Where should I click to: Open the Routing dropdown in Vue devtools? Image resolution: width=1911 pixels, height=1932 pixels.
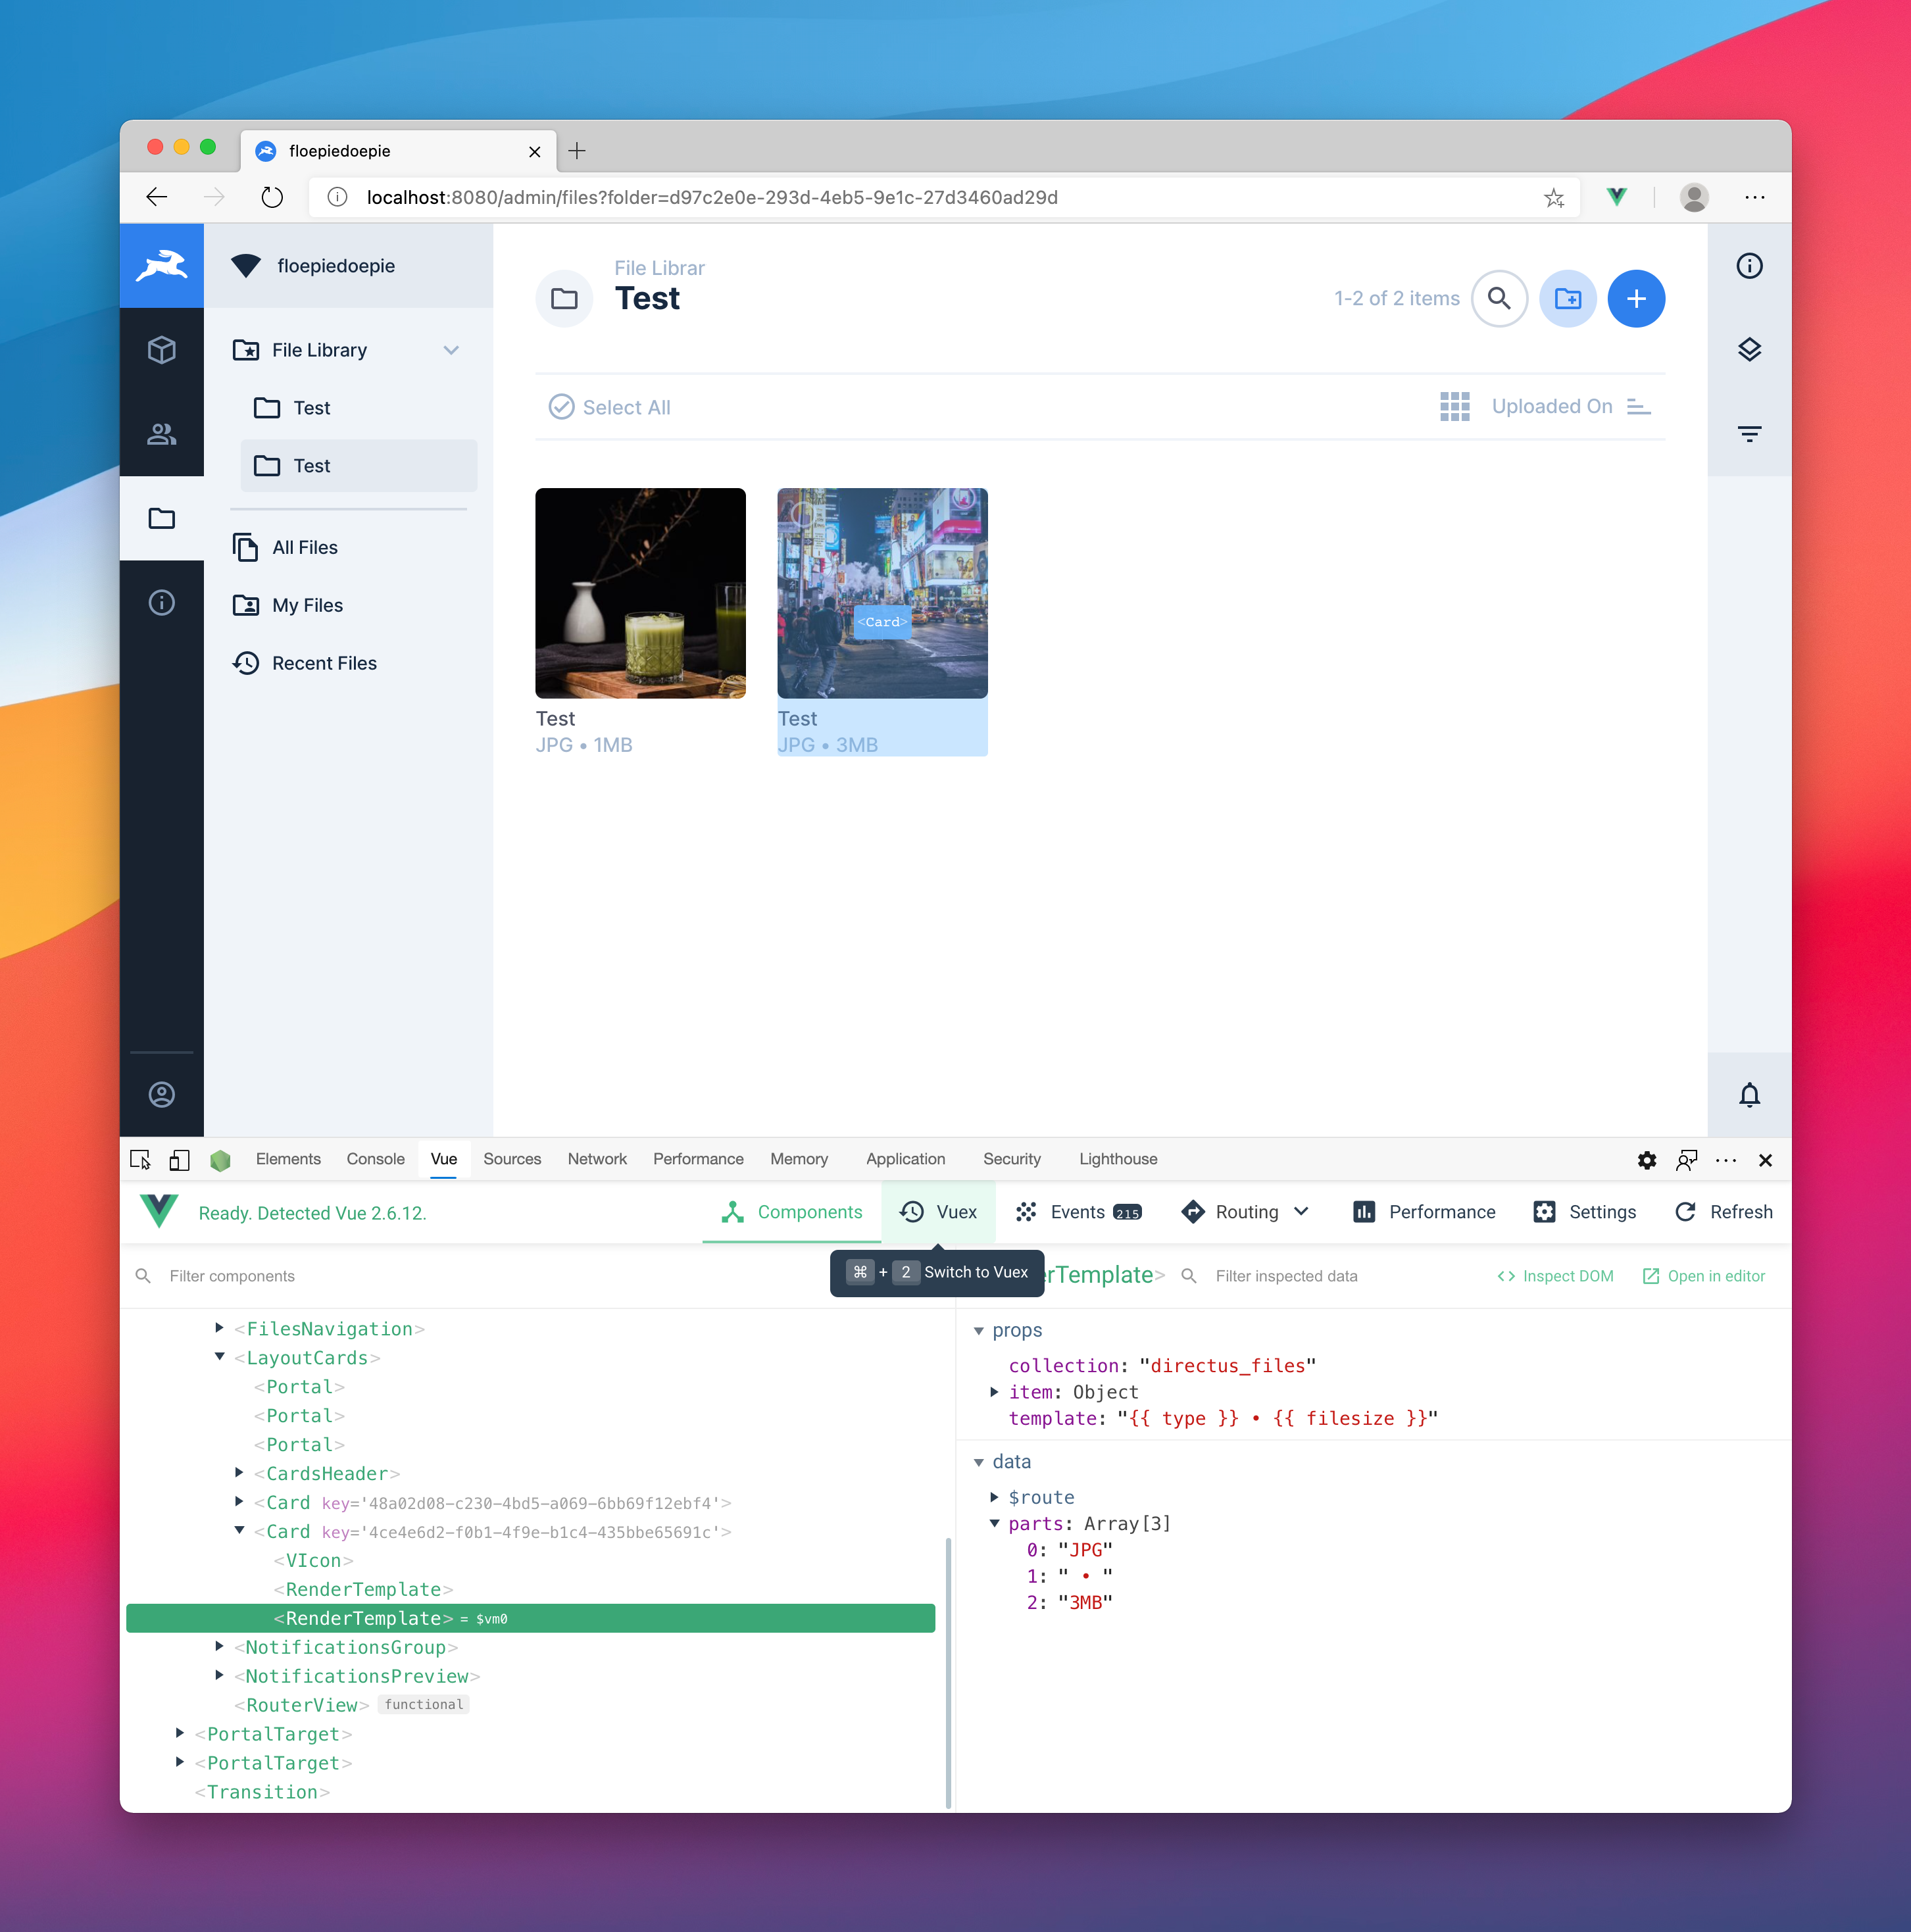click(1245, 1212)
